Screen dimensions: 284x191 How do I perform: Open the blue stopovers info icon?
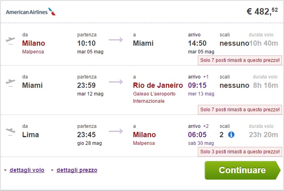tap(232, 134)
